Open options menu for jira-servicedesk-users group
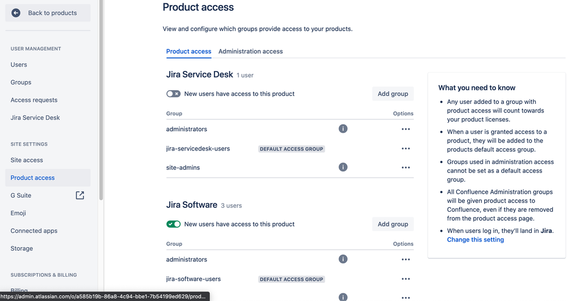The width and height of the screenshot is (567, 301). (x=406, y=149)
